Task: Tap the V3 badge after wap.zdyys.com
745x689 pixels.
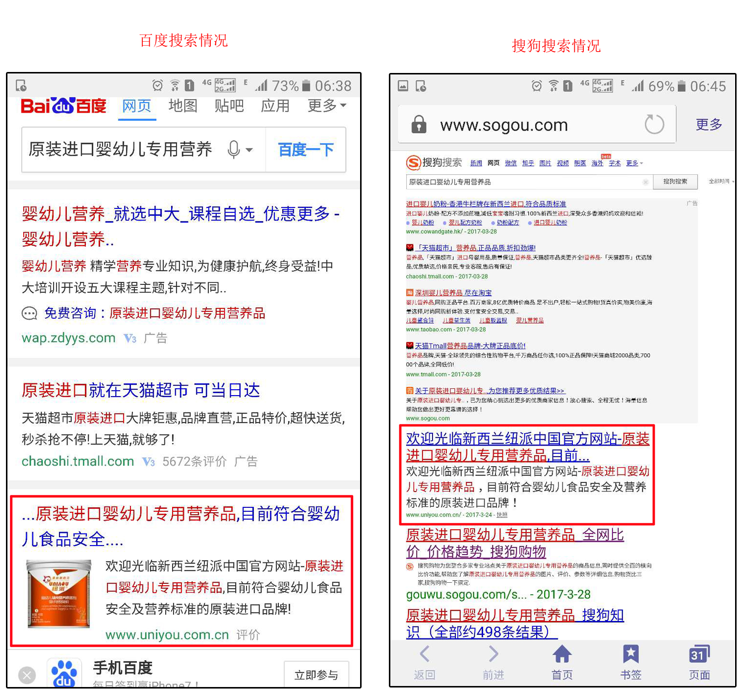Action: click(130, 339)
